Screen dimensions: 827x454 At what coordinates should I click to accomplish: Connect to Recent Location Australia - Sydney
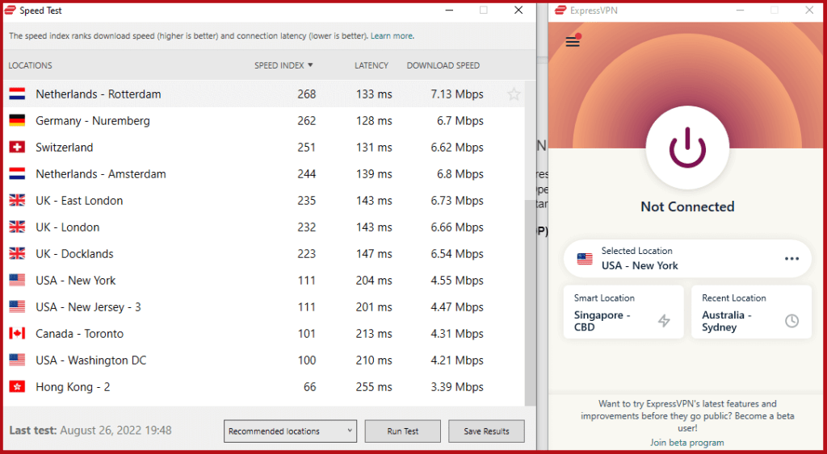click(x=751, y=312)
